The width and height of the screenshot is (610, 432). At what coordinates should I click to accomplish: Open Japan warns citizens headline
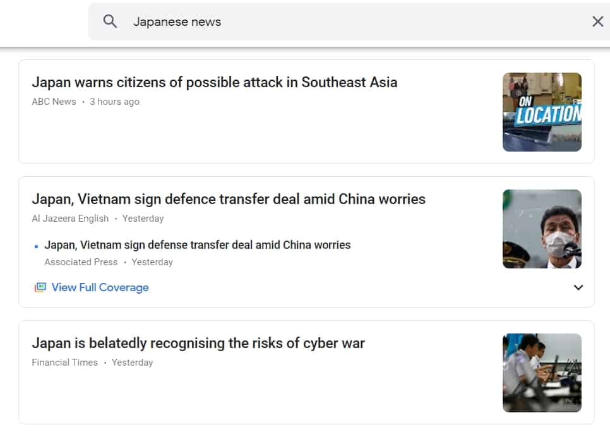click(215, 82)
